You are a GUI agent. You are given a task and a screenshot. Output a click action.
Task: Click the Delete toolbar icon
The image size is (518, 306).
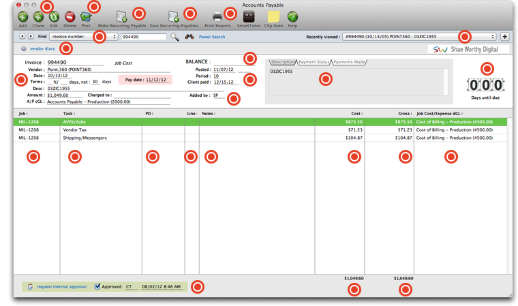click(x=70, y=16)
